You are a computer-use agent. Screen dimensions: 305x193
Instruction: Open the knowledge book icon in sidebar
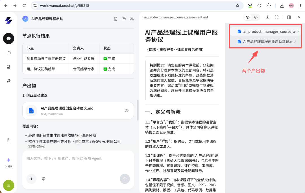8,67
